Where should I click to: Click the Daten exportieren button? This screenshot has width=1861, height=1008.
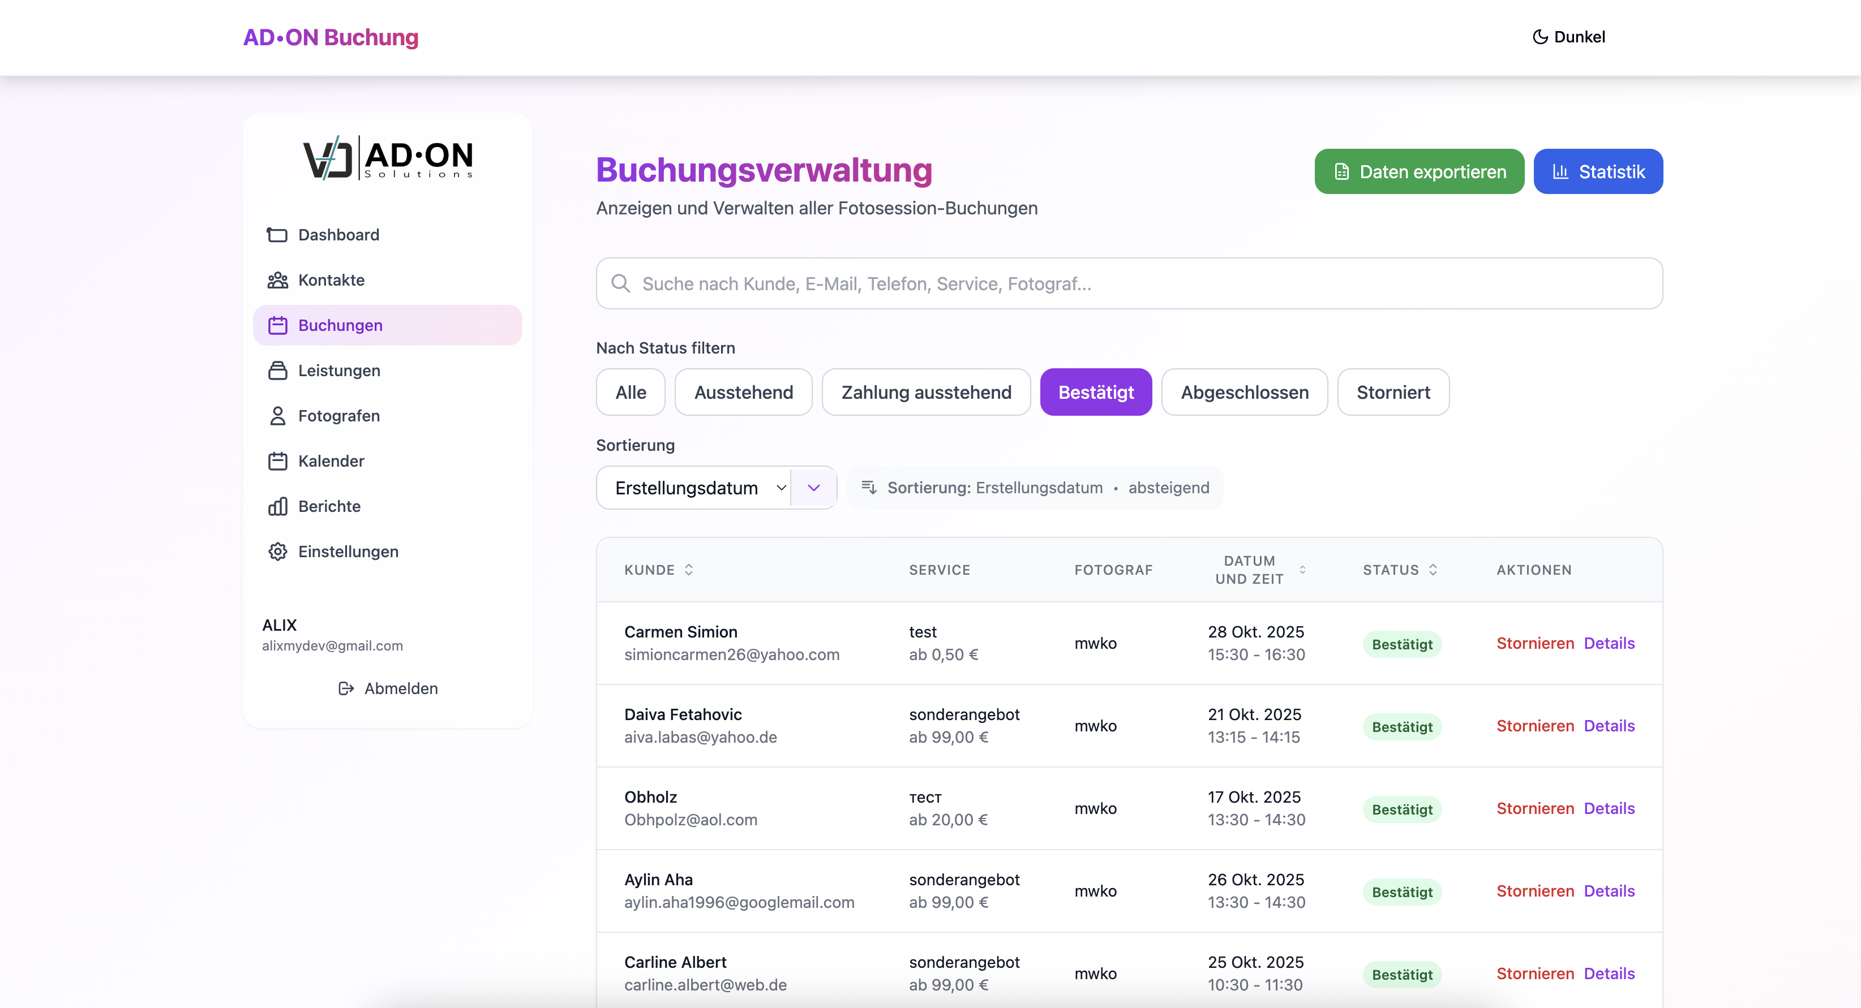coord(1418,172)
